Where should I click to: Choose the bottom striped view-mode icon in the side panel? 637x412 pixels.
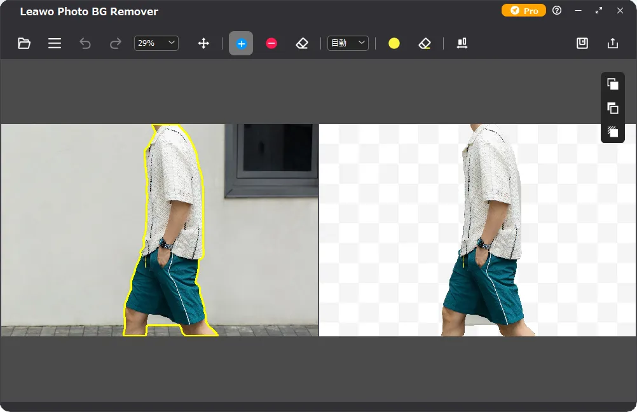613,132
